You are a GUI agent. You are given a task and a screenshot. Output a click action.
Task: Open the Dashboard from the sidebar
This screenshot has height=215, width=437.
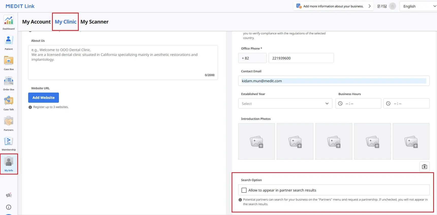pos(9,22)
